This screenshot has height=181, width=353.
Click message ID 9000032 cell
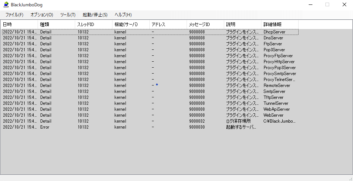coord(197,121)
